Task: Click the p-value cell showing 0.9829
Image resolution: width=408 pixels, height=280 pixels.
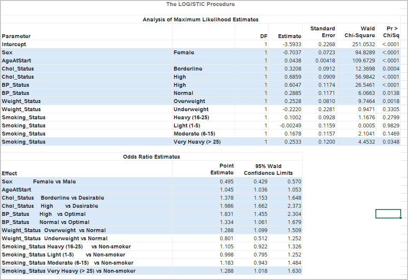Action: pyautogui.click(x=390, y=126)
